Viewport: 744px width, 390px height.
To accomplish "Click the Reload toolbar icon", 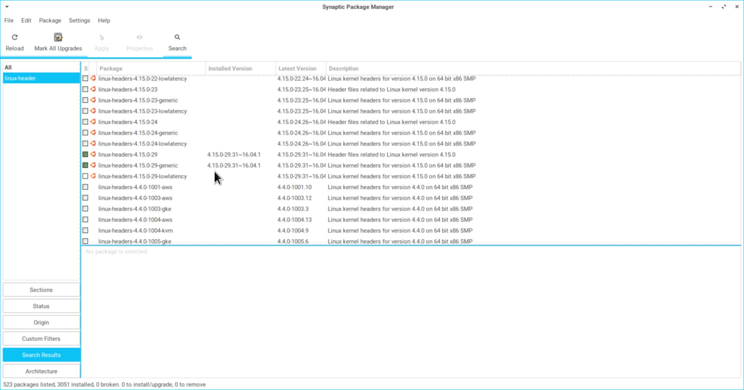I will [x=15, y=37].
